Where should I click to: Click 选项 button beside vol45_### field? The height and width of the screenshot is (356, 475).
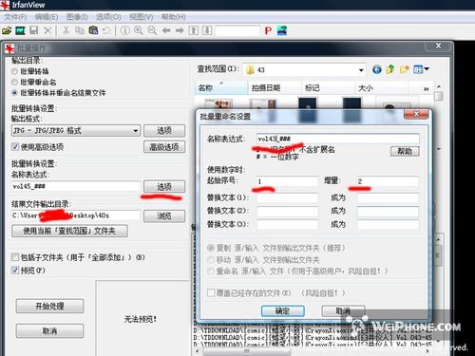click(164, 187)
